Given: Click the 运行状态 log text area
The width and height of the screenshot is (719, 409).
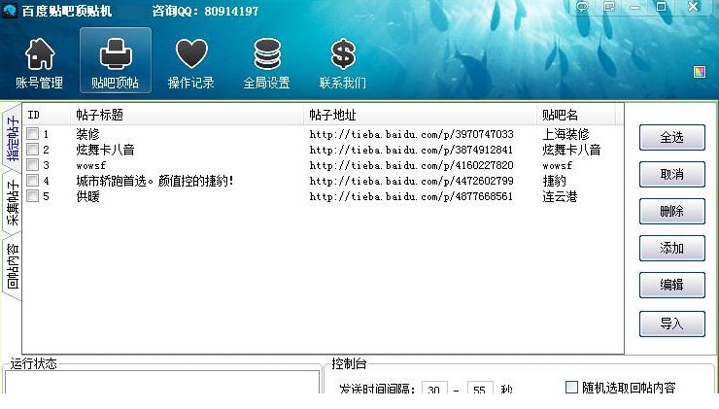Looking at the screenshot, I should [162, 382].
